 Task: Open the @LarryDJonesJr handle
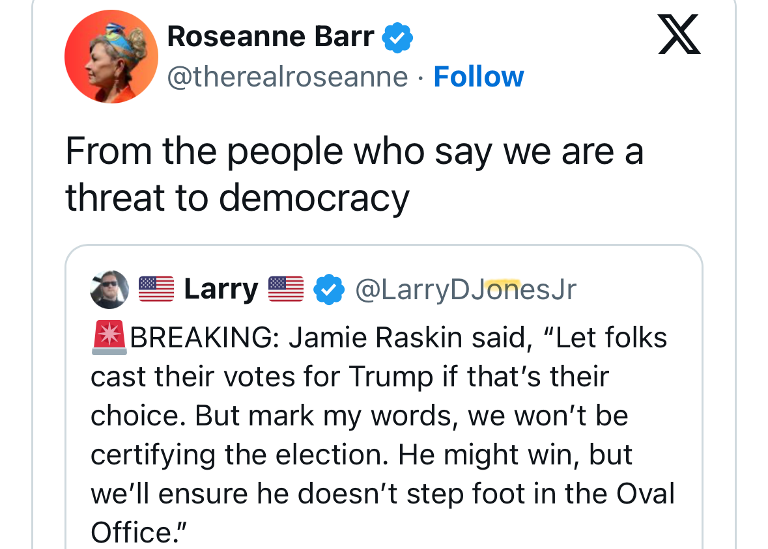click(466, 289)
